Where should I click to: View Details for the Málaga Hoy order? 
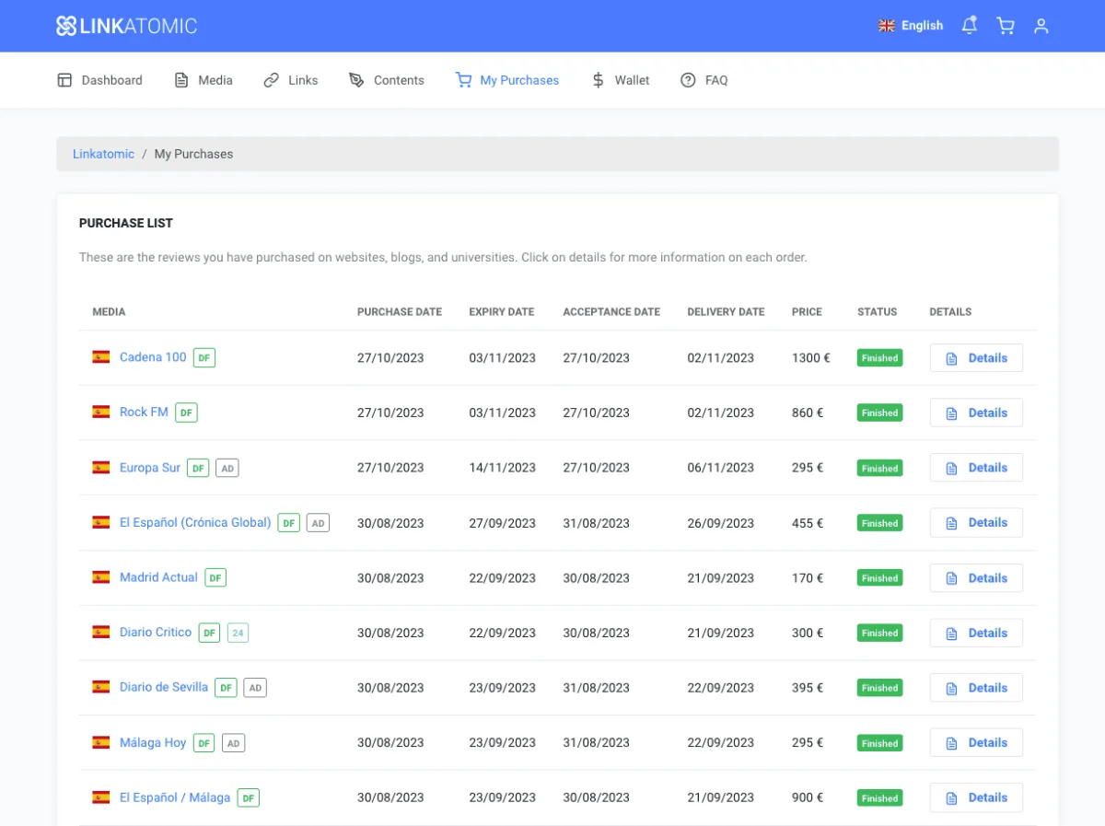[976, 743]
